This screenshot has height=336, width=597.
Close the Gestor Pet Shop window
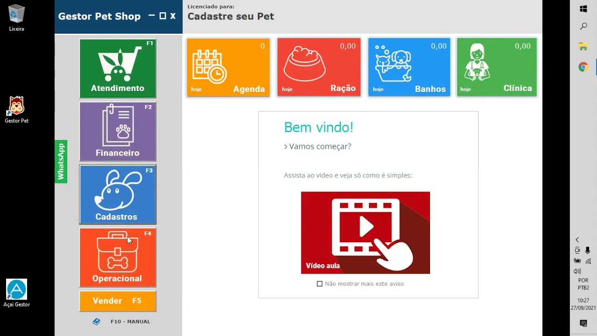(x=173, y=16)
